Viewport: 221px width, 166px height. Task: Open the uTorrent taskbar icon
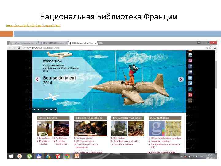click(x=29, y=156)
